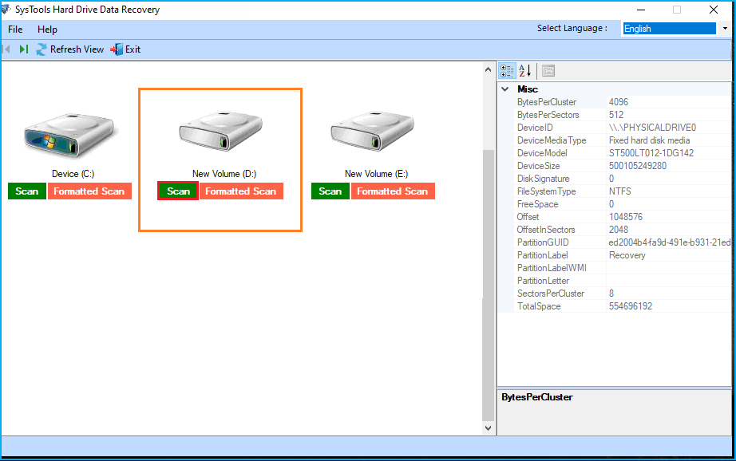Click the New Volume (E:) label text
Screen dimensions: 736x461
(377, 174)
